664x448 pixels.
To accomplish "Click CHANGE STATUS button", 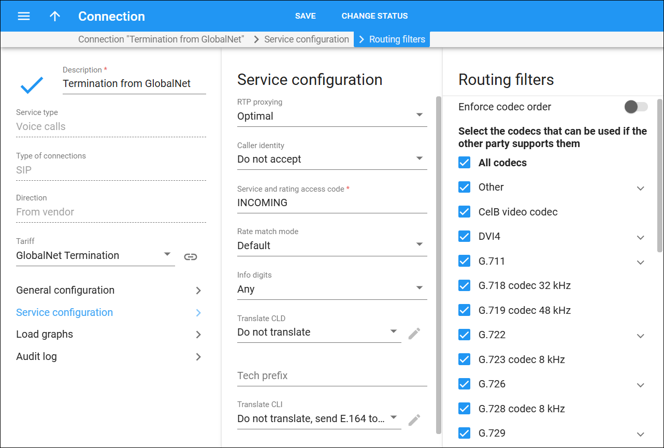I will point(374,16).
